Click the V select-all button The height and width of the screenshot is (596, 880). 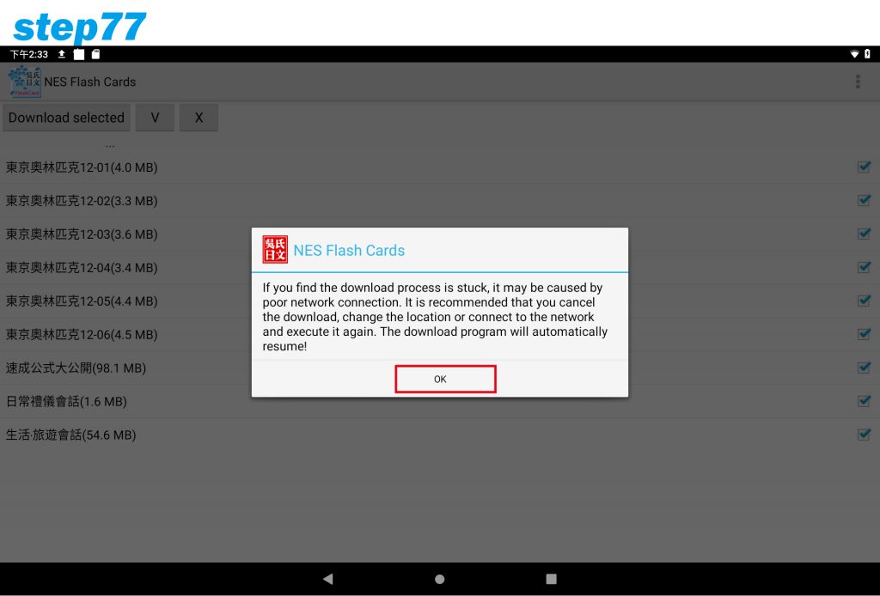click(x=155, y=118)
